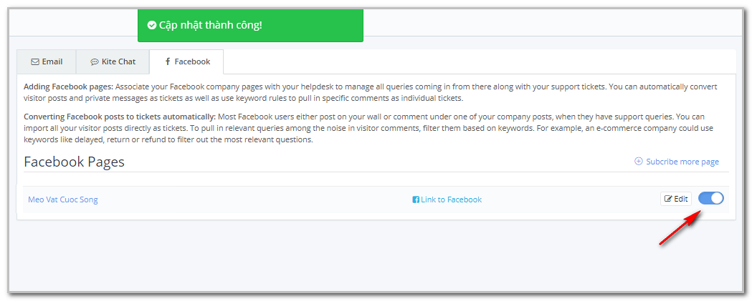Click the Facebook "f" icon in the tab
The image size is (752, 301).
pyautogui.click(x=167, y=61)
